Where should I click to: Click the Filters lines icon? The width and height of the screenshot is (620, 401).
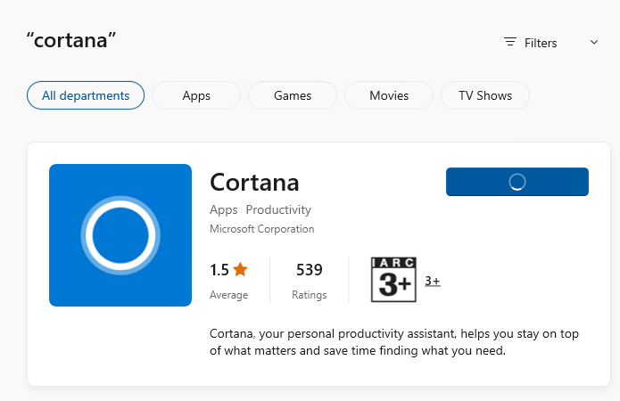point(510,42)
